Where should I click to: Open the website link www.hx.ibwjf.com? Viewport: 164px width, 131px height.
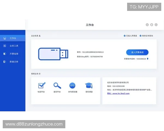[x=118, y=93]
